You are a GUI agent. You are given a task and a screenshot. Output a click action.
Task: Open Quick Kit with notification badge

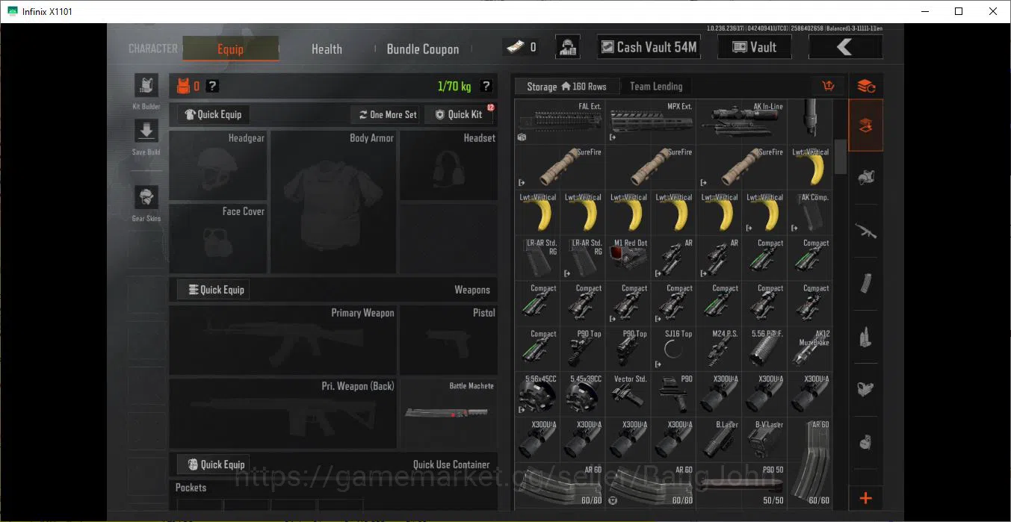pyautogui.click(x=459, y=114)
